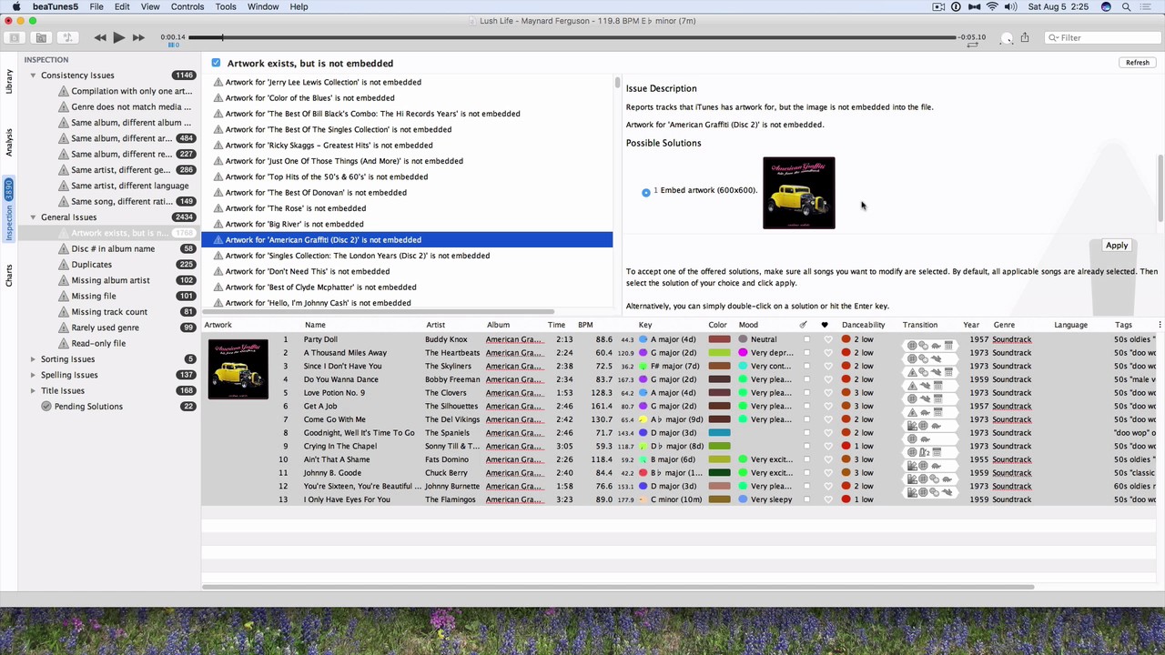The height and width of the screenshot is (655, 1165).
Task: Click the Pending Solutions checkmark icon
Action: click(46, 407)
